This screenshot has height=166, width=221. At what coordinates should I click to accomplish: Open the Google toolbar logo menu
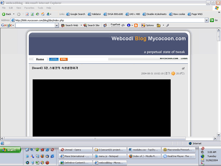click(x=8, y=25)
